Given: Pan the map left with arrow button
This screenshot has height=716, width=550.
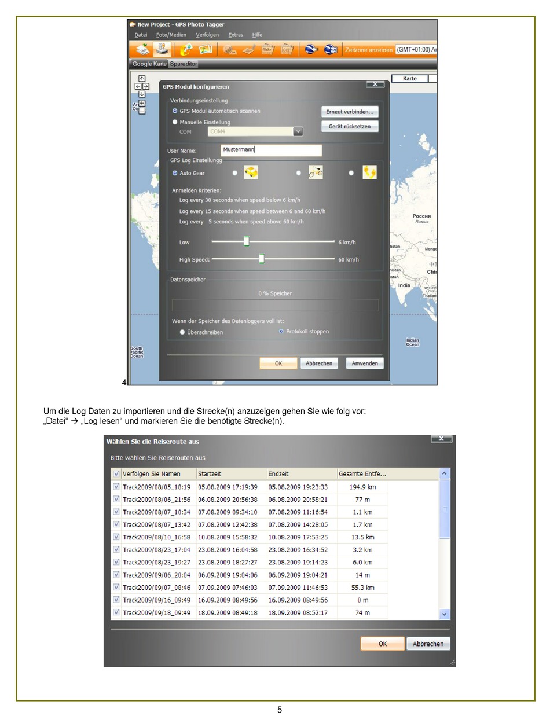Looking at the screenshot, I should [x=138, y=86].
